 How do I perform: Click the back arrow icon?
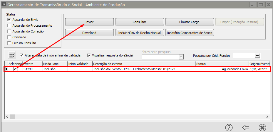(x=246, y=128)
